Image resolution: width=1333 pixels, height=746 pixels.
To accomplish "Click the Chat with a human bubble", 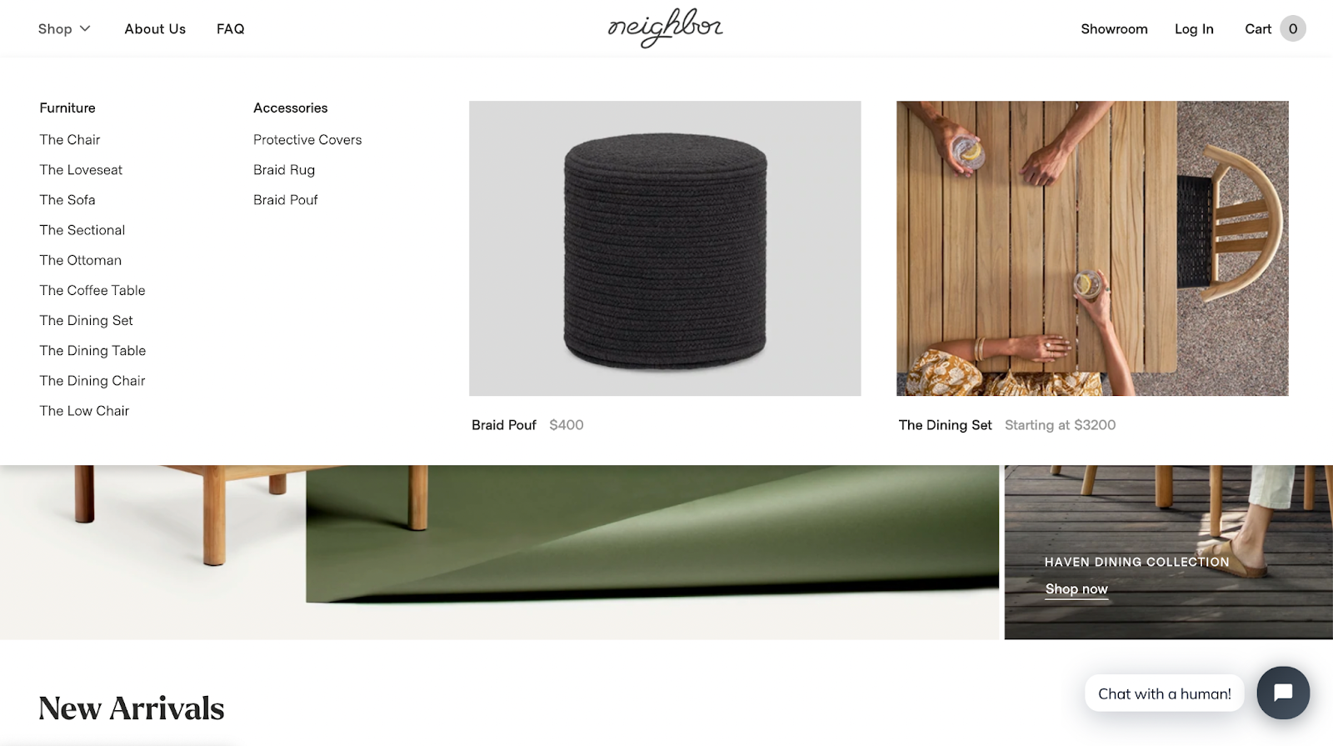I will tap(1164, 693).
